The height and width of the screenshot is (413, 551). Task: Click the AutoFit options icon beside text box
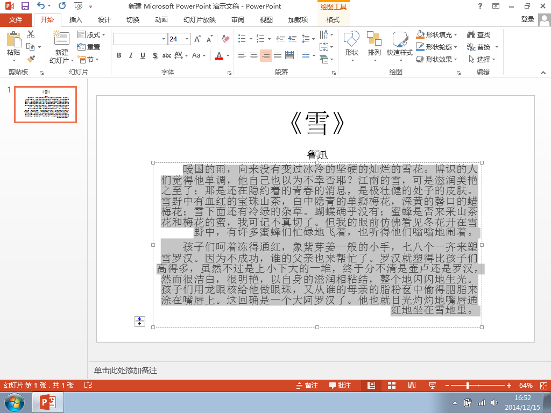[140, 322]
